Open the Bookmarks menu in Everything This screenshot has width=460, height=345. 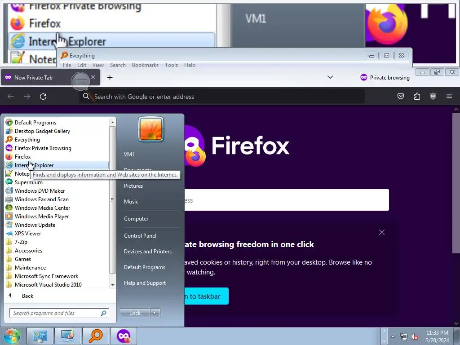[x=145, y=65]
